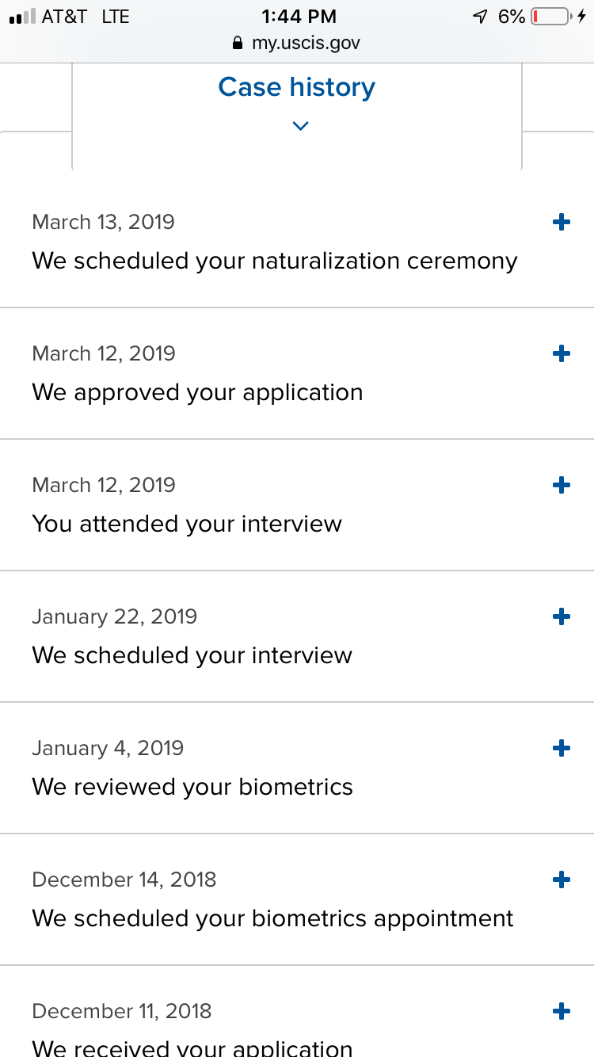Open "We approved your application" entry
The image size is (594, 1057).
click(x=197, y=392)
